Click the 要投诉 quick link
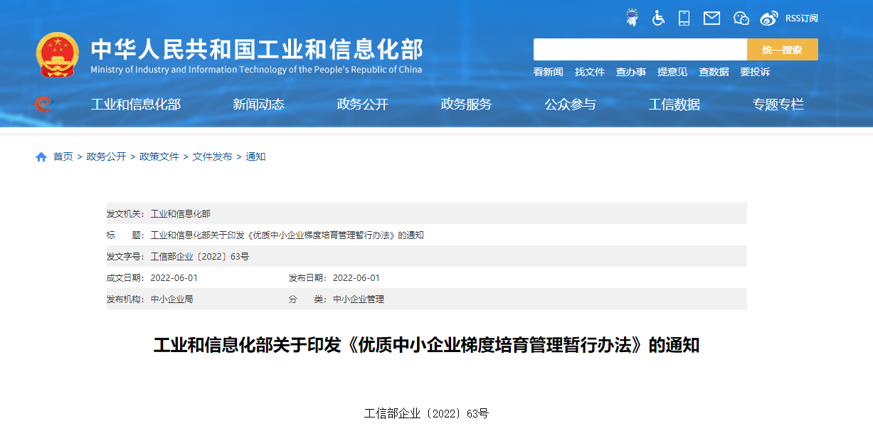 coord(754,72)
